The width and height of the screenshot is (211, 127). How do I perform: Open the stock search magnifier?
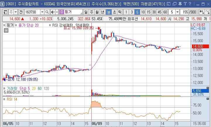(47, 12)
